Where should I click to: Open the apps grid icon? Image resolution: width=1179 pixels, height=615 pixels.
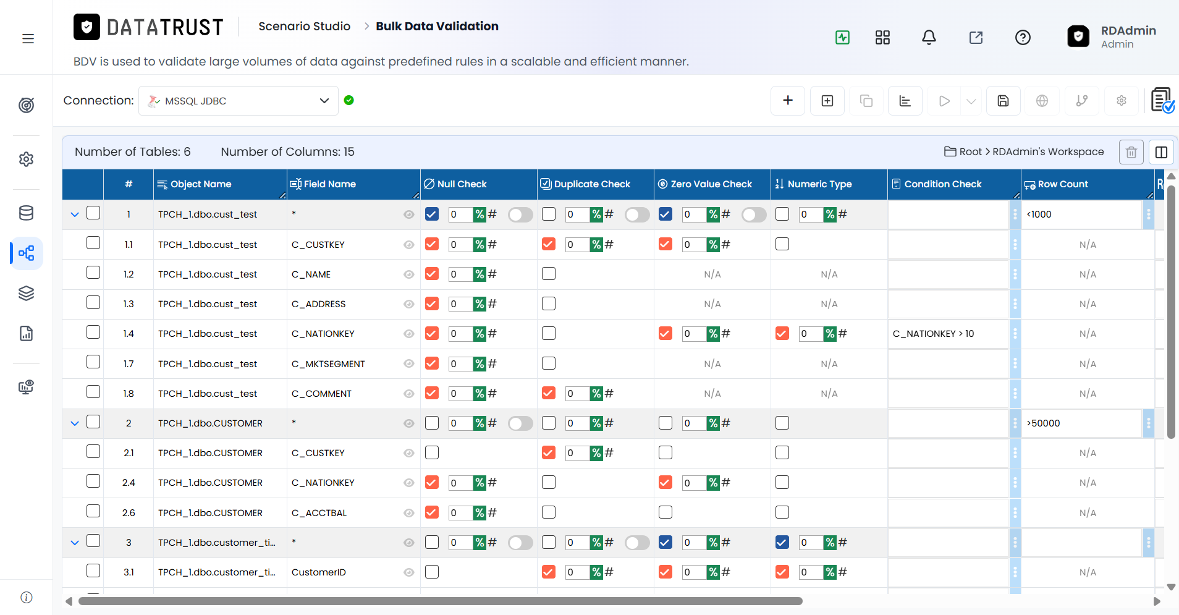pyautogui.click(x=882, y=38)
